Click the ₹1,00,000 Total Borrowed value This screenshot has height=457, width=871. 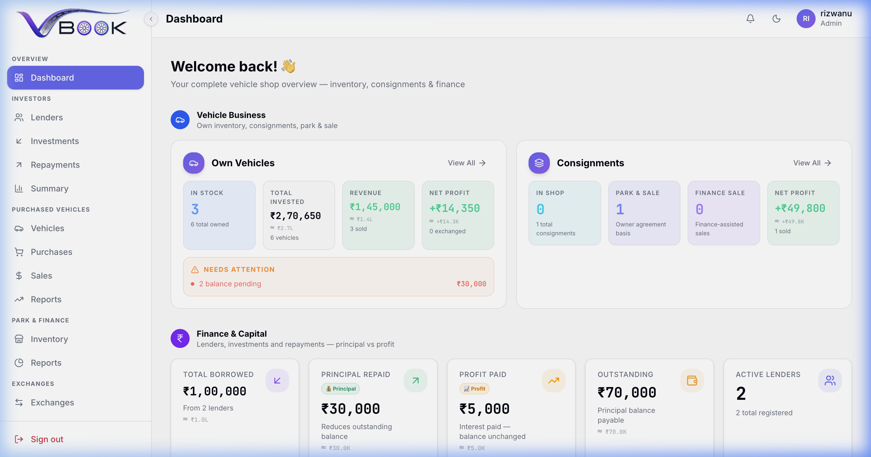215,392
